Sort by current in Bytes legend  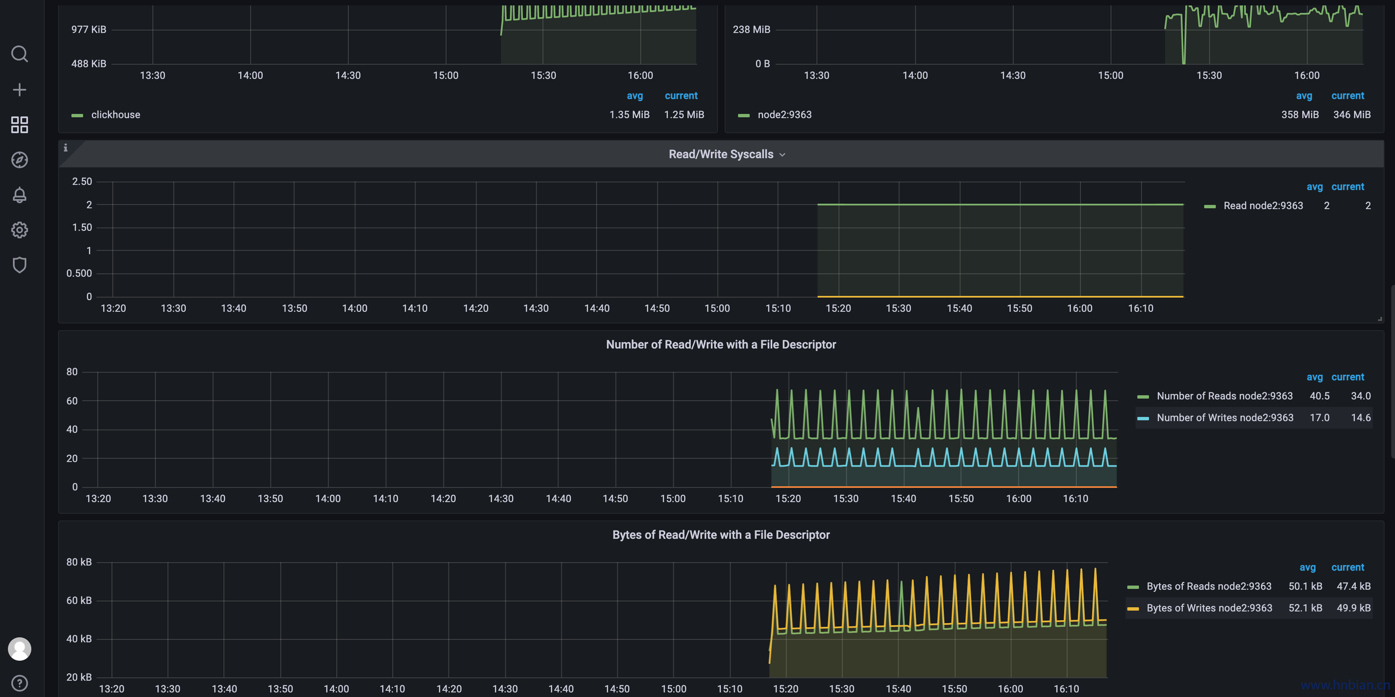(x=1347, y=568)
